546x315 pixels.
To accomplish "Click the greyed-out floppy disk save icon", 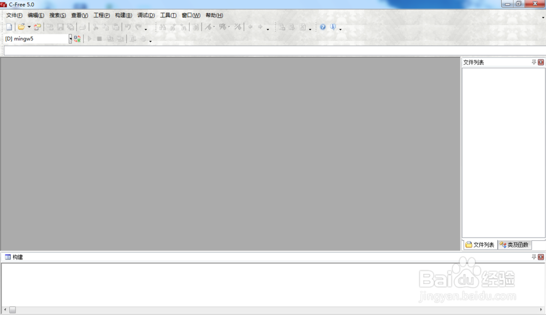I will click(60, 27).
